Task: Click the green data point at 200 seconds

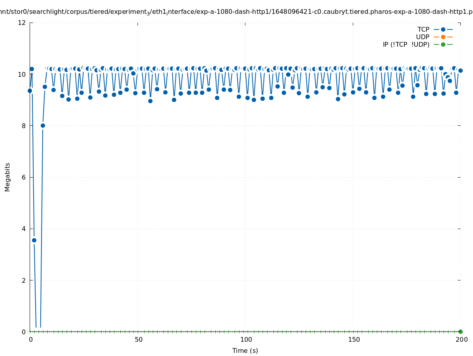Action: [x=460, y=331]
